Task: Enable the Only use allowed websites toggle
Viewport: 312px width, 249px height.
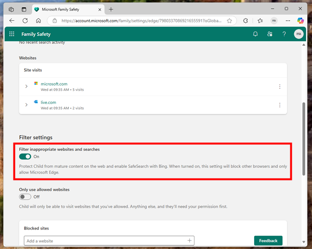Action: (25, 197)
